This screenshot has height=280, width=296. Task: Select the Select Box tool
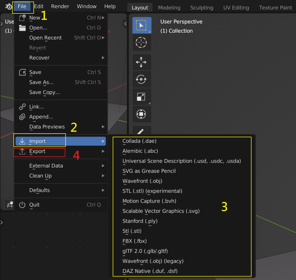coord(142,25)
